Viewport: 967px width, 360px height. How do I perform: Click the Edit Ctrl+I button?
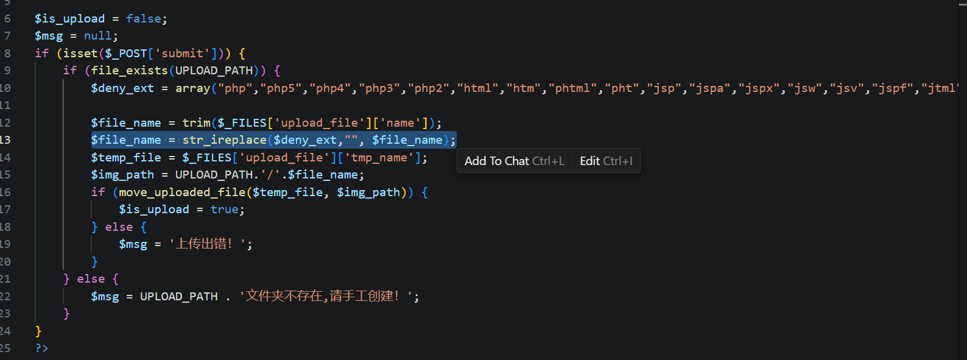pyautogui.click(x=606, y=161)
